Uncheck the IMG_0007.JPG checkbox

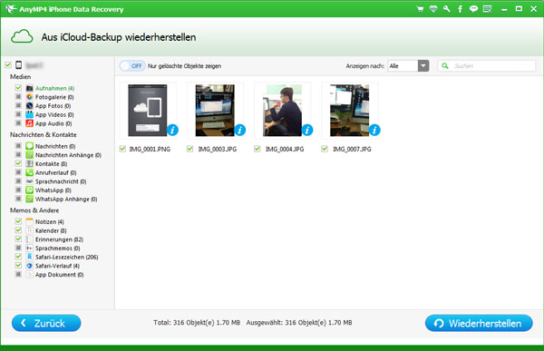pyautogui.click(x=325, y=149)
